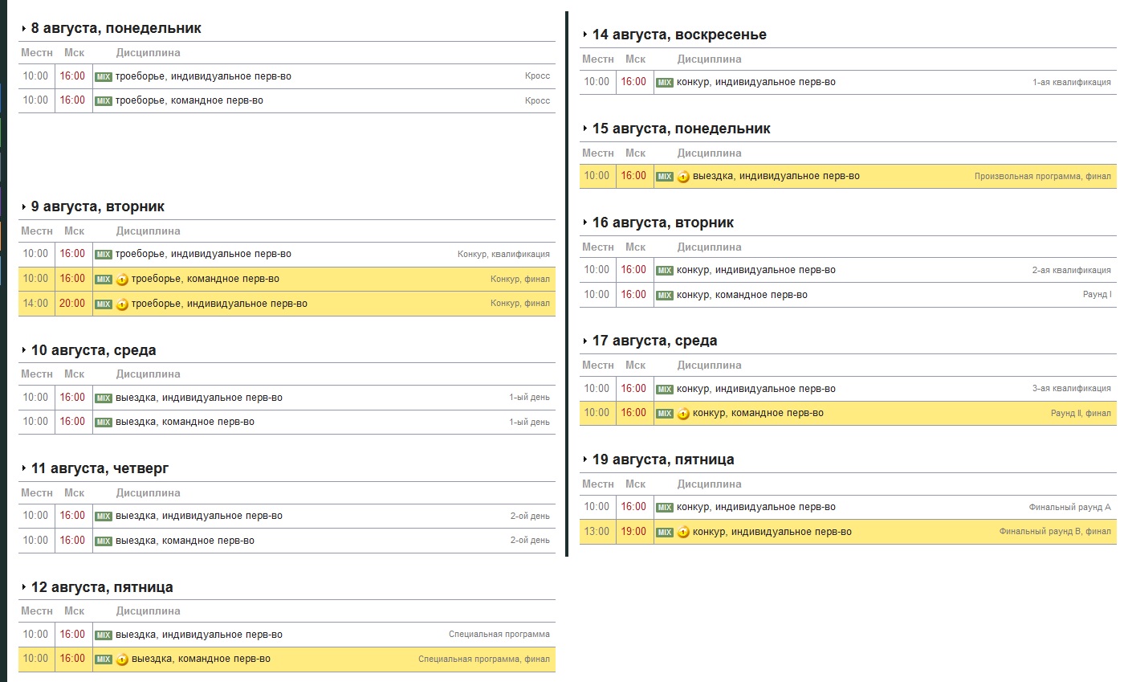
Task: Click MIX badge in 8 August individual eventing row
Action: coord(104,77)
